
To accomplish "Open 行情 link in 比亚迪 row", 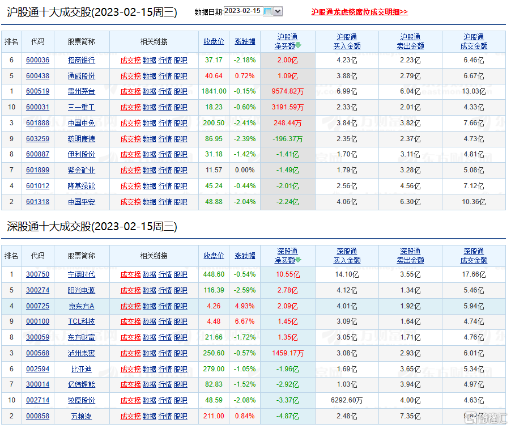I will click(165, 369).
